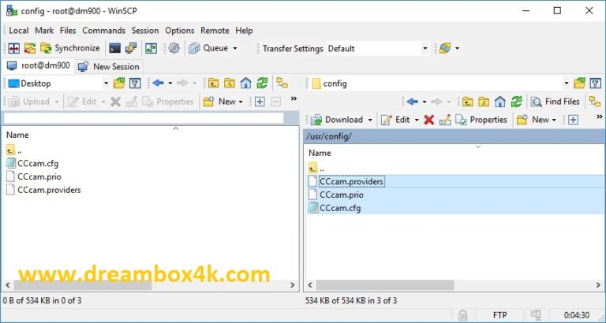This screenshot has height=323, width=606.
Task: Sort remote panel by Name column header
Action: [x=320, y=153]
